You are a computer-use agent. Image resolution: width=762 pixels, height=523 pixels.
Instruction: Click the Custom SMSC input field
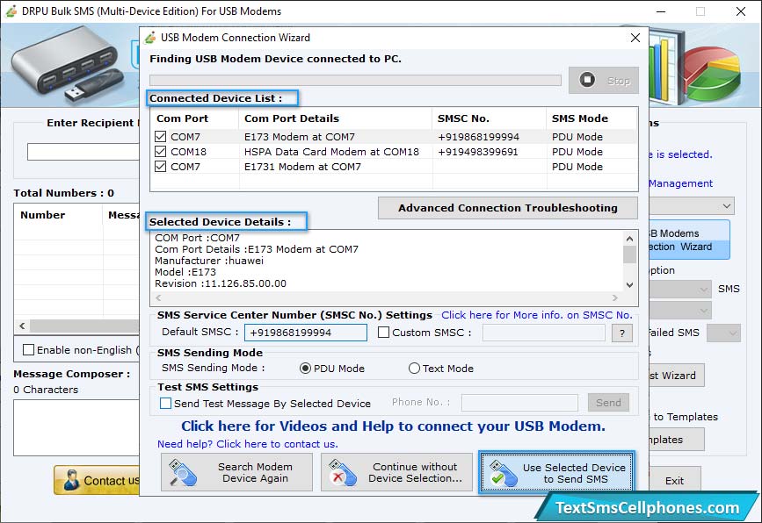[543, 333]
